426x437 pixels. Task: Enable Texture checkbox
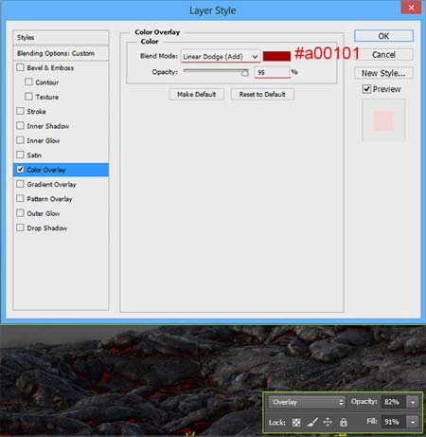pyautogui.click(x=28, y=97)
